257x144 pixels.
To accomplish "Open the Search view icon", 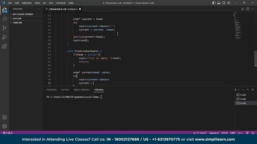I will point(4,19).
